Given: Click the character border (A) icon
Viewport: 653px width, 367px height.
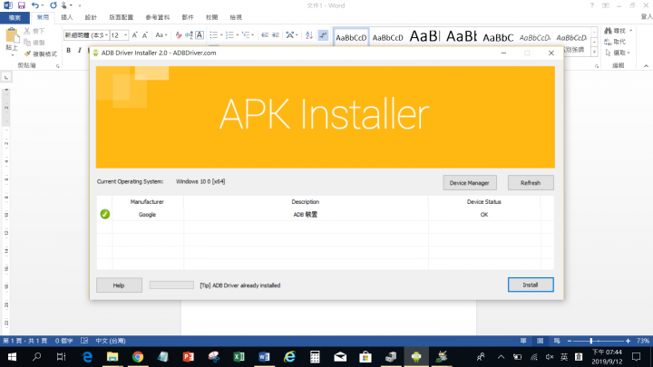Looking at the screenshot, I should click(x=200, y=35).
